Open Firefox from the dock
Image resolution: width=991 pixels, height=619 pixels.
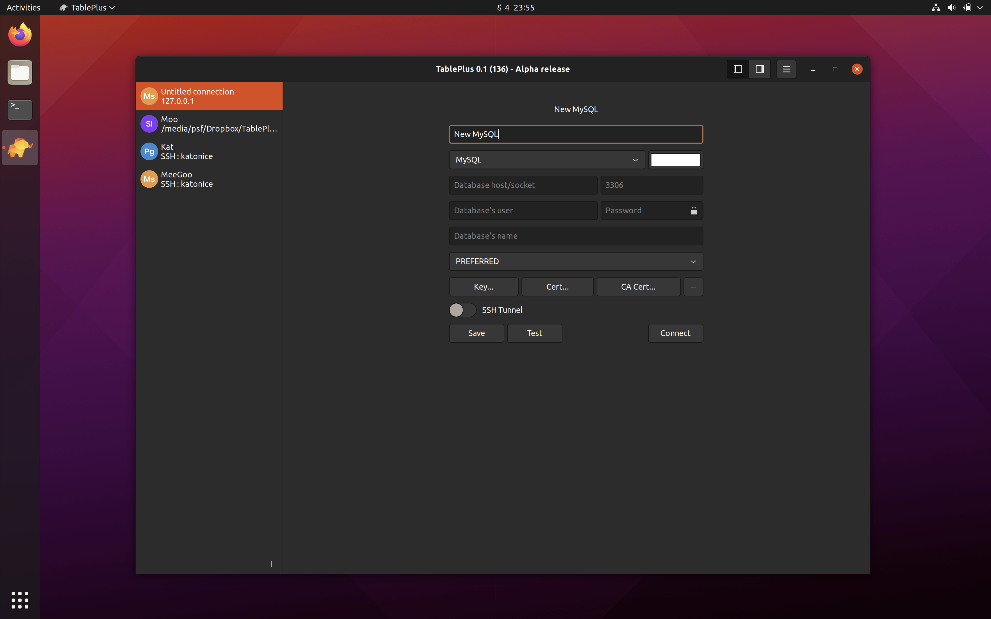pos(20,35)
